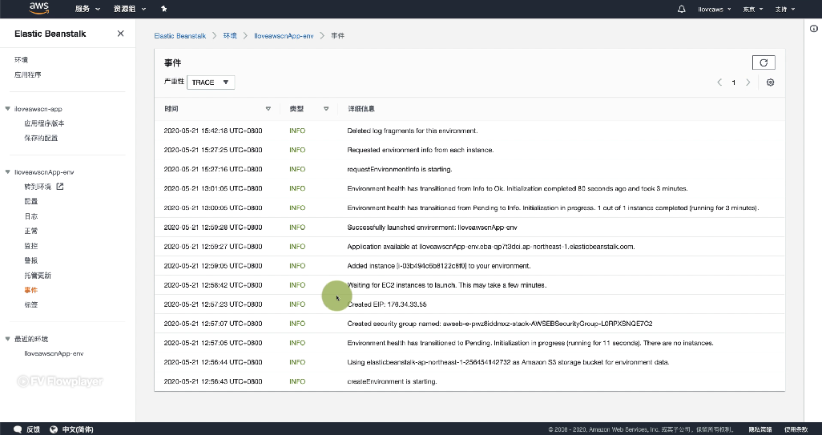Click 中文(简体) language selector
The width and height of the screenshot is (822, 435).
coord(78,429)
